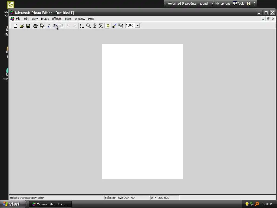277x208 pixels.
Task: Open a file with the folder icon
Action: 22,26
